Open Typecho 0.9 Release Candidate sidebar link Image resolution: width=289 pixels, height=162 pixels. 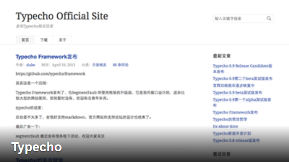tap(242, 68)
